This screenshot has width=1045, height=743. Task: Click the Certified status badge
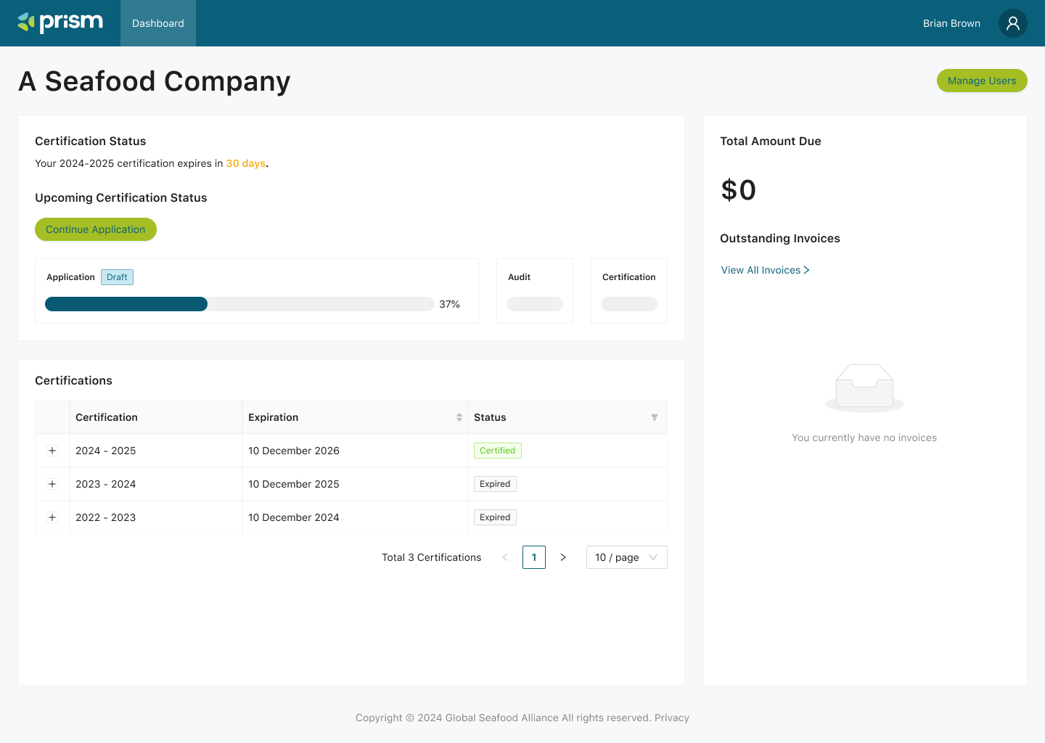(497, 450)
